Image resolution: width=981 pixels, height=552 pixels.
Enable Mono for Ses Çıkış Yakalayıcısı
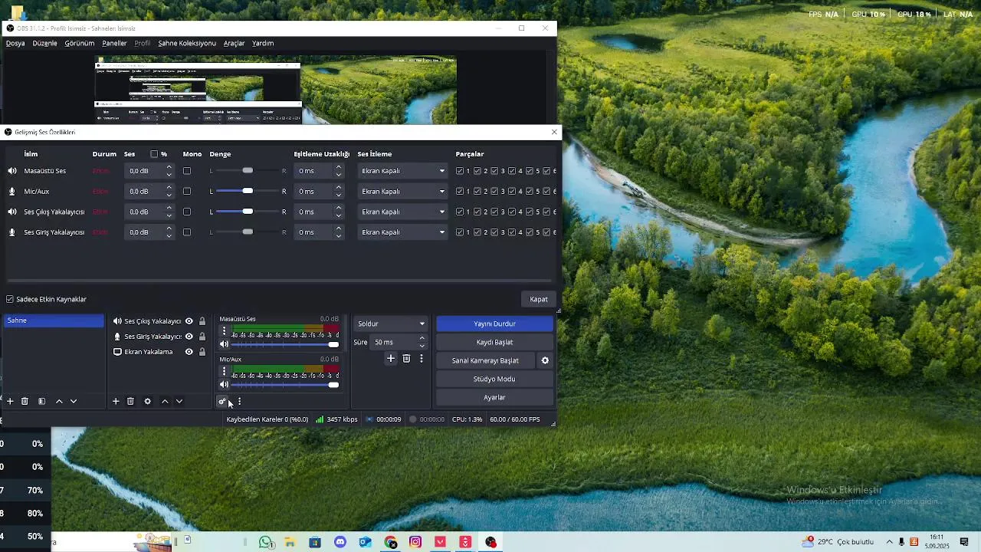click(186, 212)
